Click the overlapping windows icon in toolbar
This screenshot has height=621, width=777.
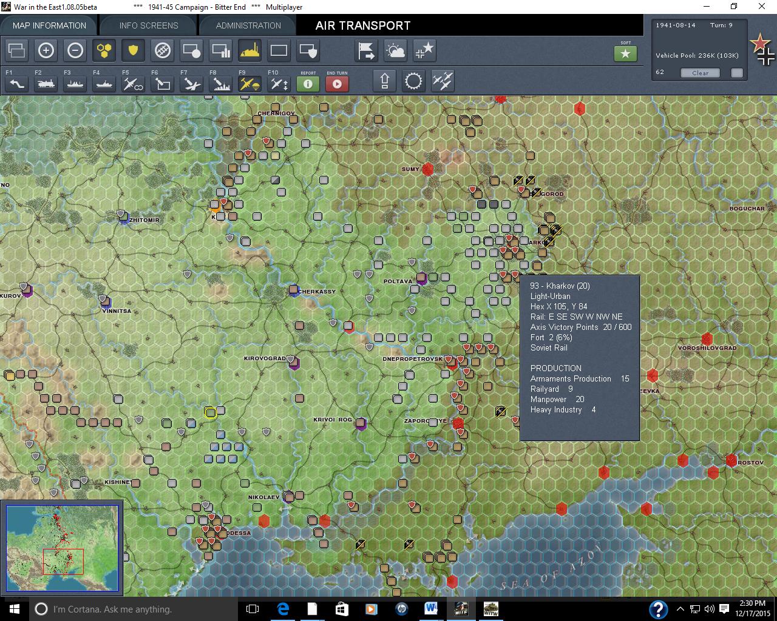point(17,50)
